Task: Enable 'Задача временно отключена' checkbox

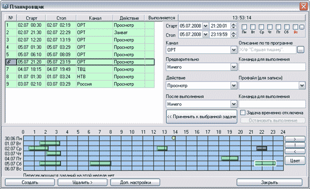Action: click(x=243, y=113)
